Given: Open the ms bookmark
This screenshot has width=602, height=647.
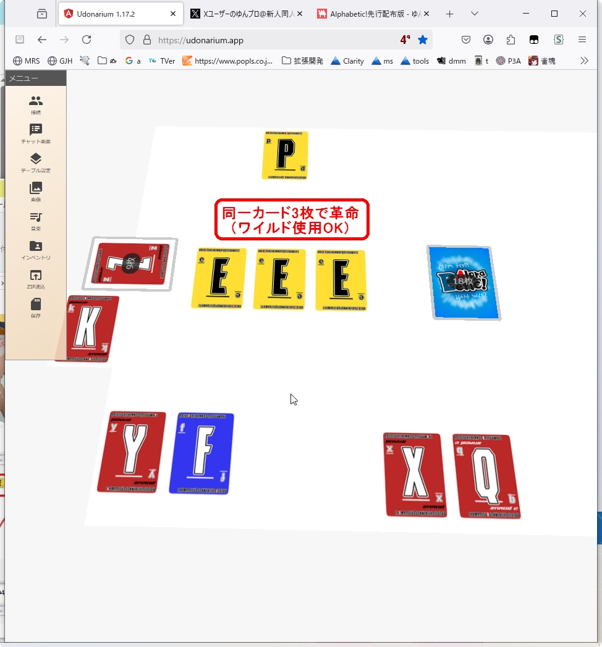Looking at the screenshot, I should (383, 61).
